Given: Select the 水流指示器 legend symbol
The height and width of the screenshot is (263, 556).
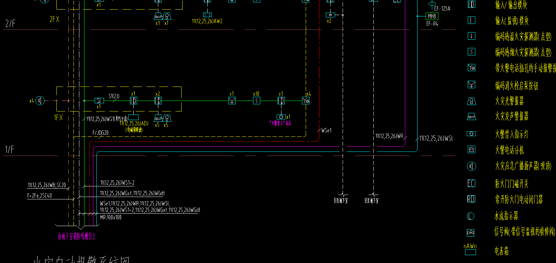Looking at the screenshot, I should (x=471, y=216).
